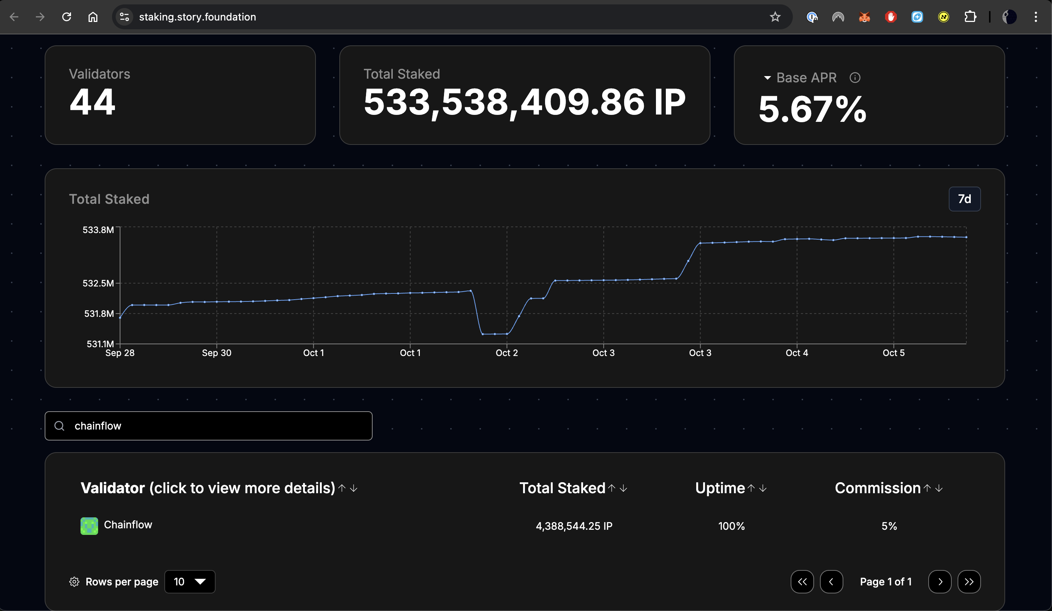This screenshot has height=611, width=1052.
Task: Click the Base APR info icon
Action: pyautogui.click(x=855, y=78)
